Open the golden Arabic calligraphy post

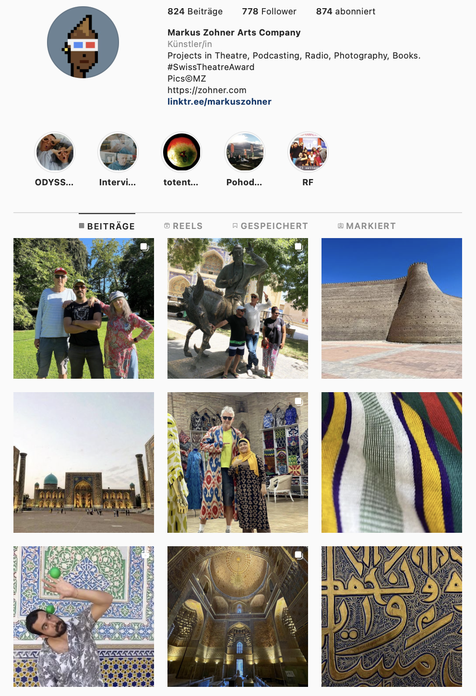click(392, 616)
